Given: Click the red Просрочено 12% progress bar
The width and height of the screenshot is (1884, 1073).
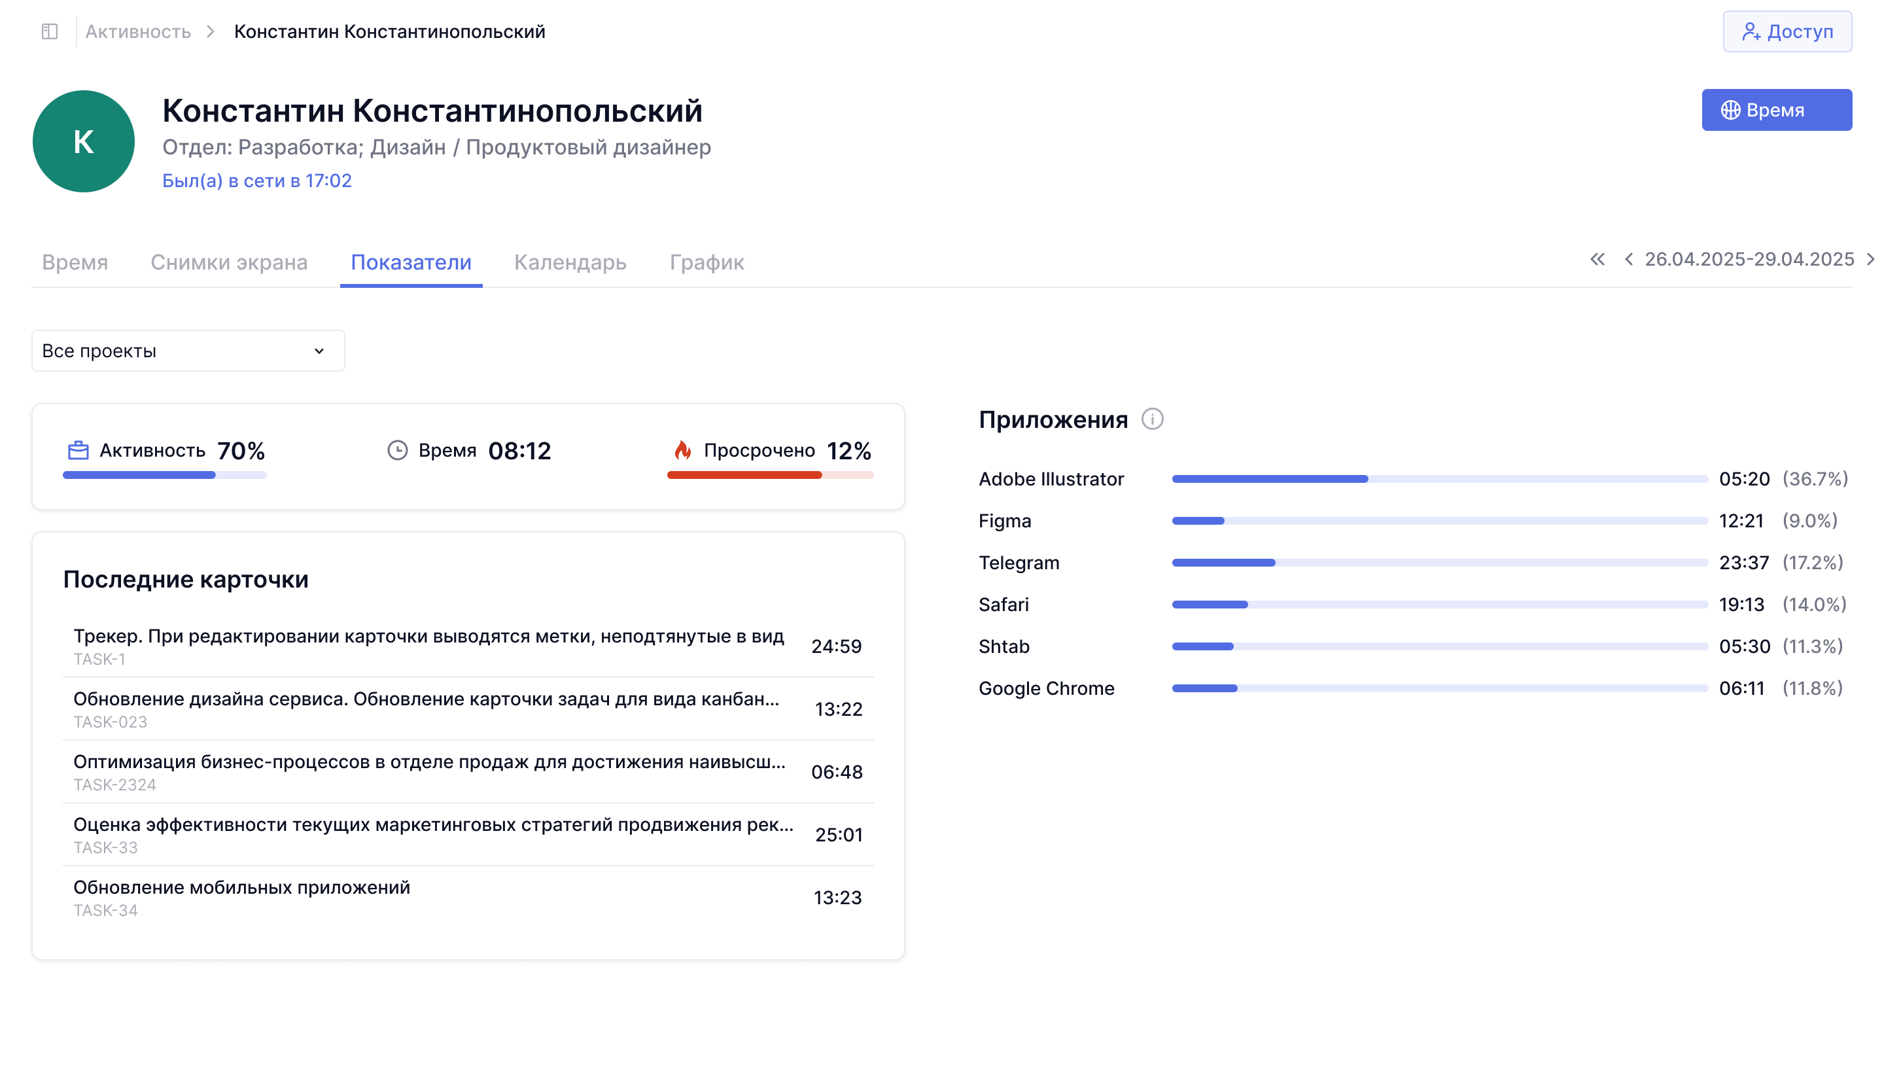Looking at the screenshot, I should coord(770,476).
